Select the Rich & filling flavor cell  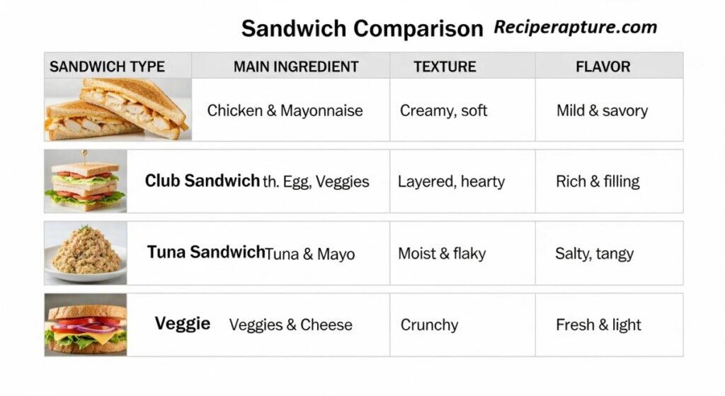(598, 181)
